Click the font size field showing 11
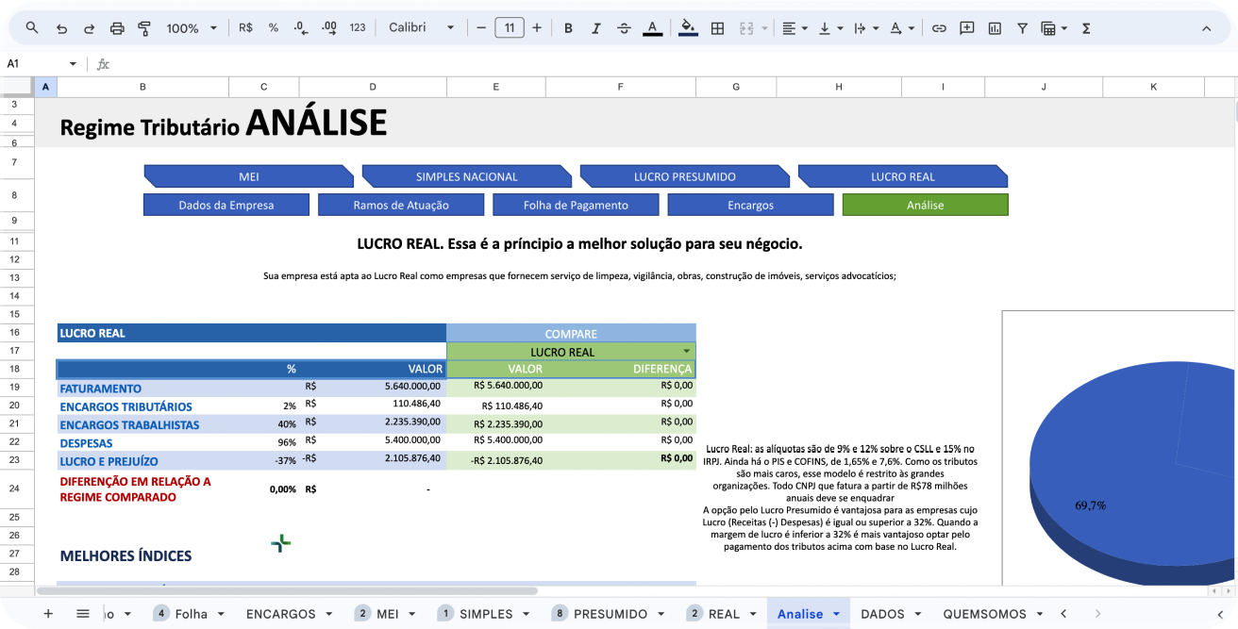The width and height of the screenshot is (1238, 629). point(510,28)
